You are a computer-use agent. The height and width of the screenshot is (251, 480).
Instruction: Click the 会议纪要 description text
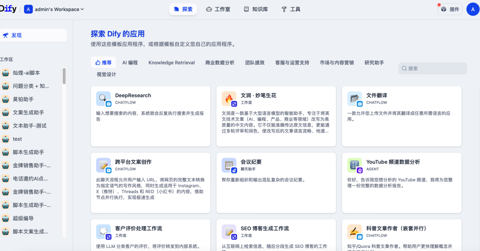[264, 180]
